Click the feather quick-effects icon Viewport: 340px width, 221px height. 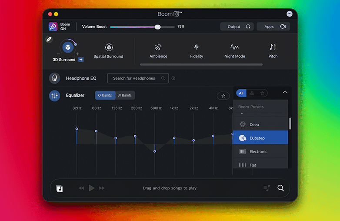(49, 40)
